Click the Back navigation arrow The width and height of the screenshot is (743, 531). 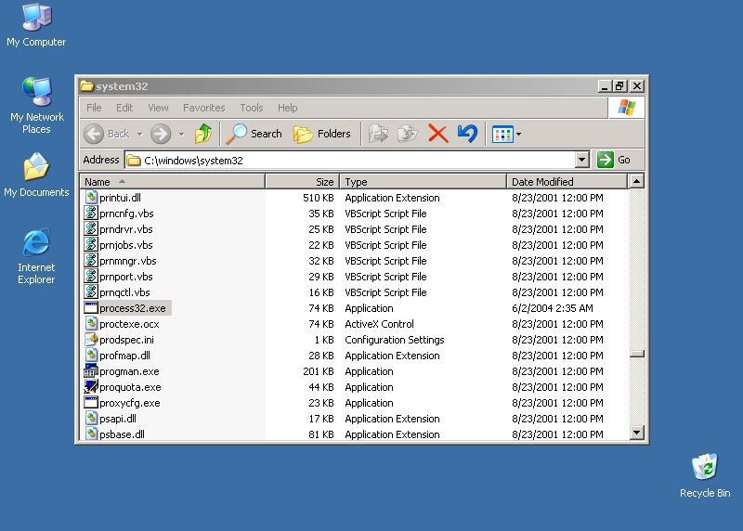point(94,134)
